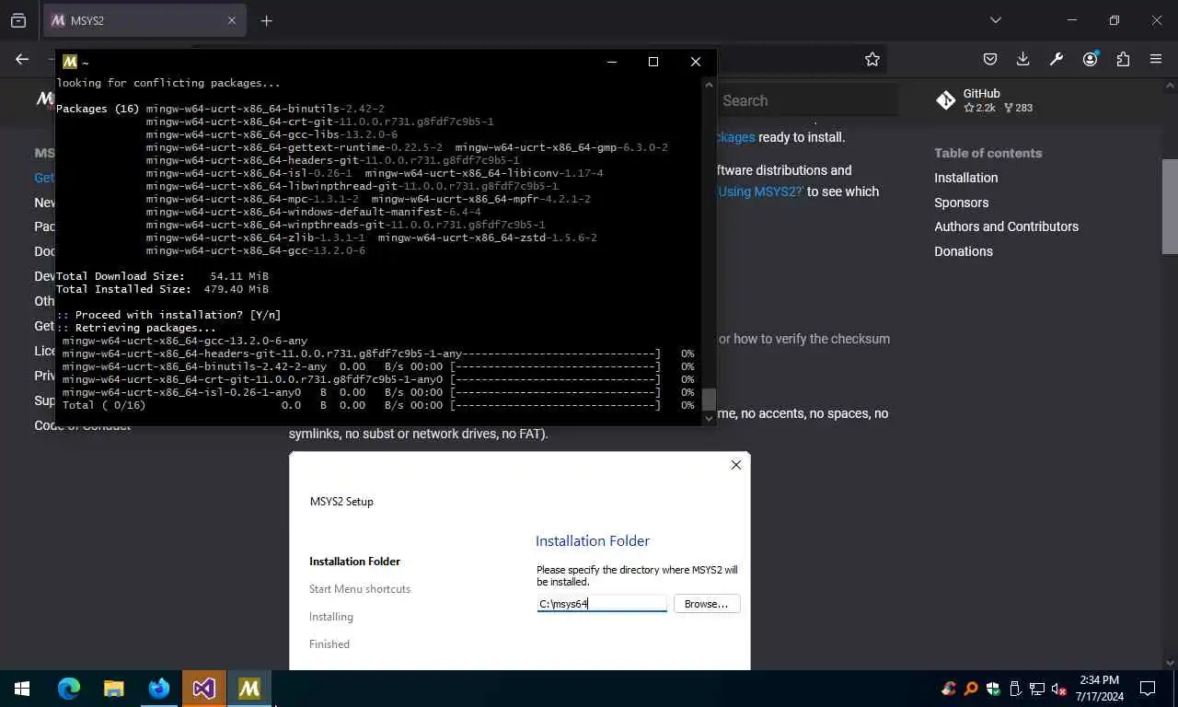Click the Windows Security tray icon
The width and height of the screenshot is (1178, 707).
[993, 689]
